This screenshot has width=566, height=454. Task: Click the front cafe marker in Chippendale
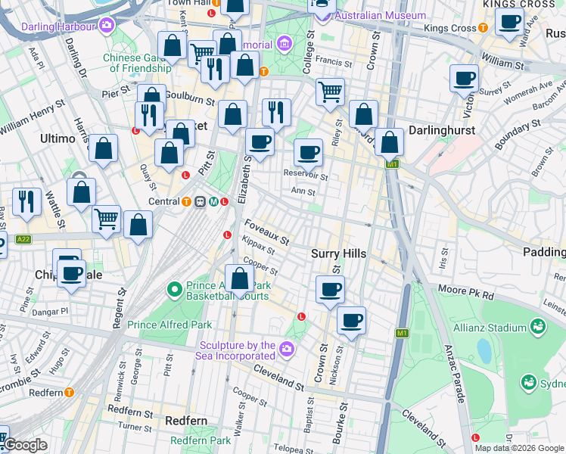pos(71,274)
